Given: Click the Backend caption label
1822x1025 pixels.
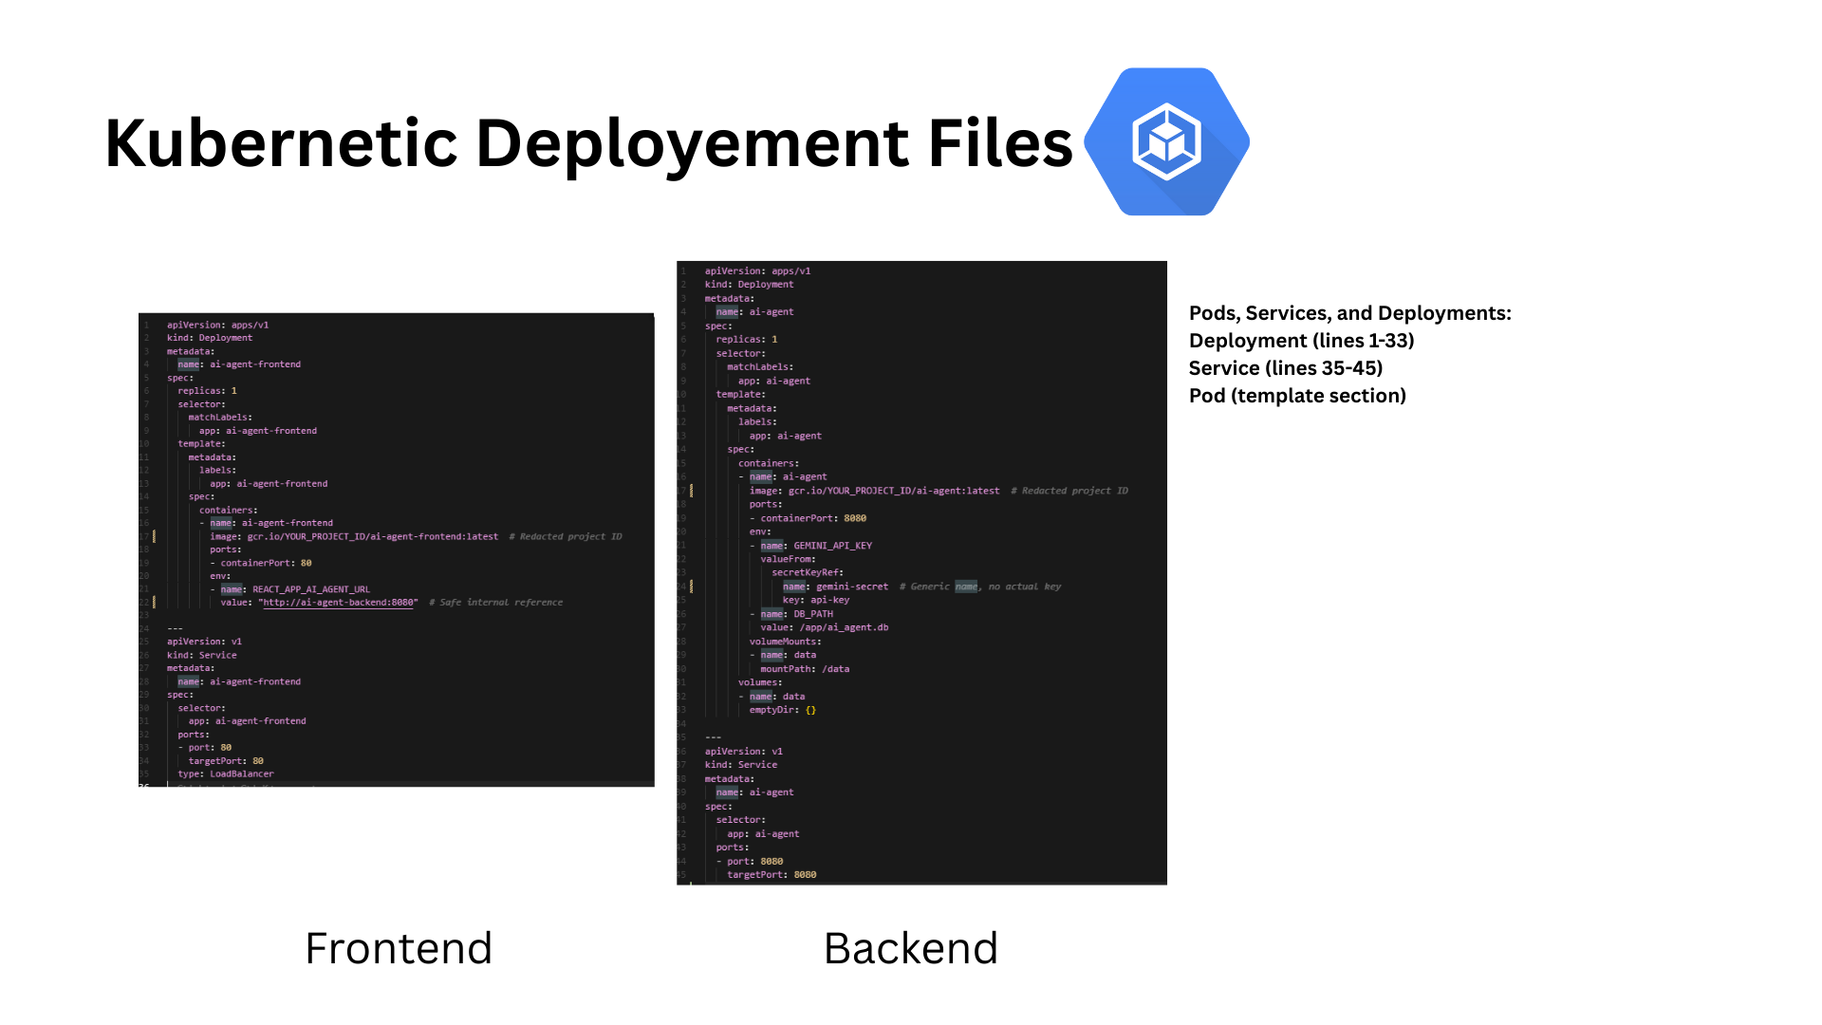Looking at the screenshot, I should click(910, 948).
